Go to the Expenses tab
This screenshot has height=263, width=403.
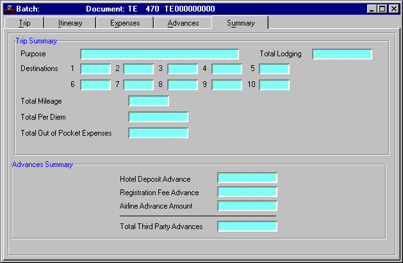(x=125, y=23)
